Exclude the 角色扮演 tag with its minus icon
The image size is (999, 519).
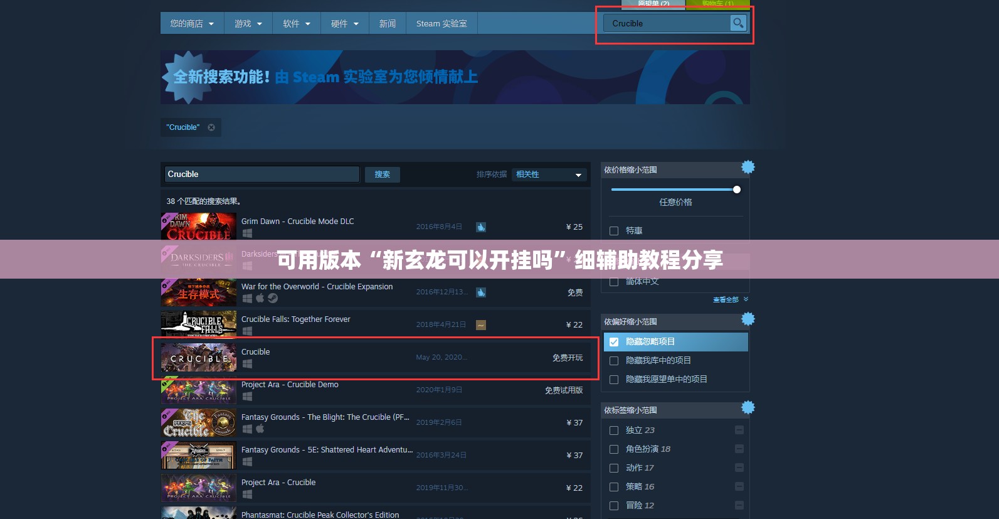(739, 449)
